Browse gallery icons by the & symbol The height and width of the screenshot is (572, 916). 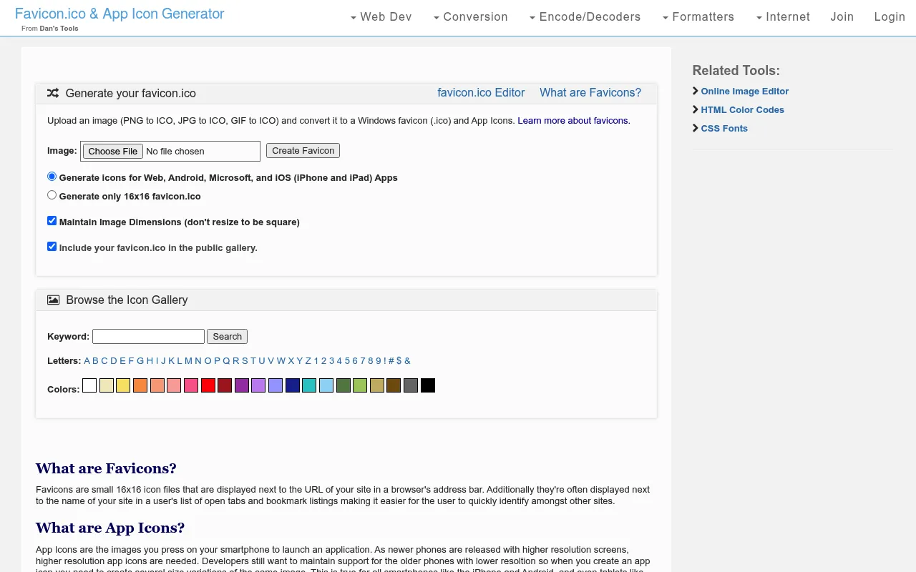pos(407,360)
